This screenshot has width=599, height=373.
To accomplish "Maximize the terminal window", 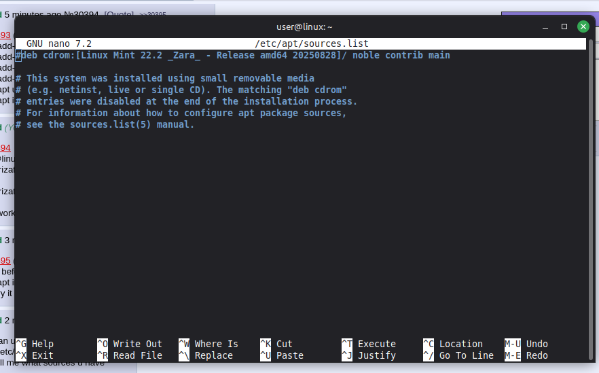I will (564, 26).
